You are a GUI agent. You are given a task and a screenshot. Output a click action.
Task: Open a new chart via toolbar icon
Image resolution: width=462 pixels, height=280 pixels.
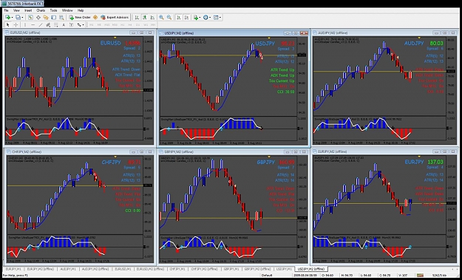[x=7, y=18]
